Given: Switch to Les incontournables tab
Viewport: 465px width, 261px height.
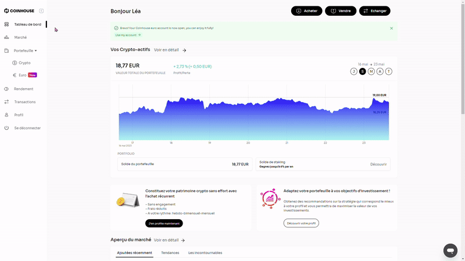Looking at the screenshot, I should click(x=205, y=253).
